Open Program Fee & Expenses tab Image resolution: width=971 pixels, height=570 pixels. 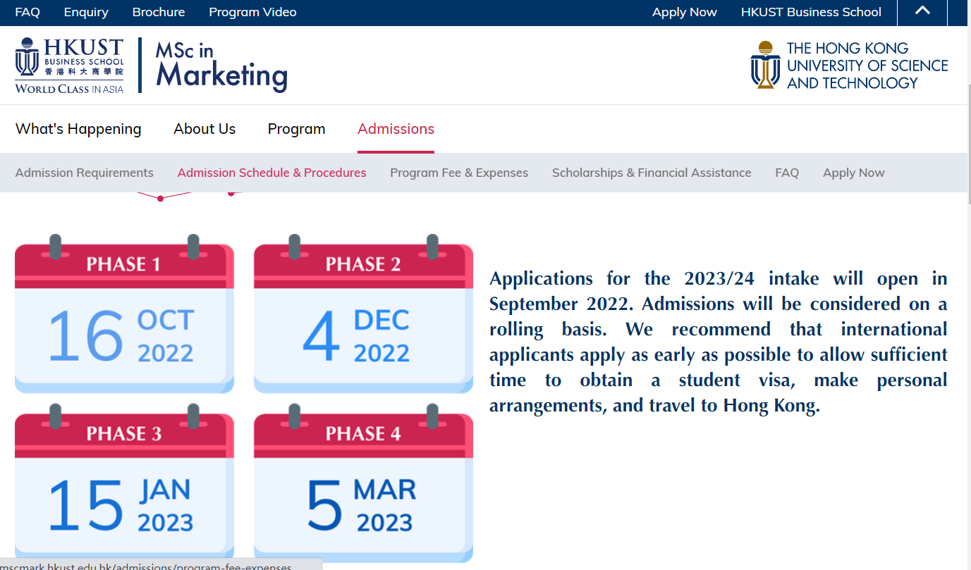point(459,173)
